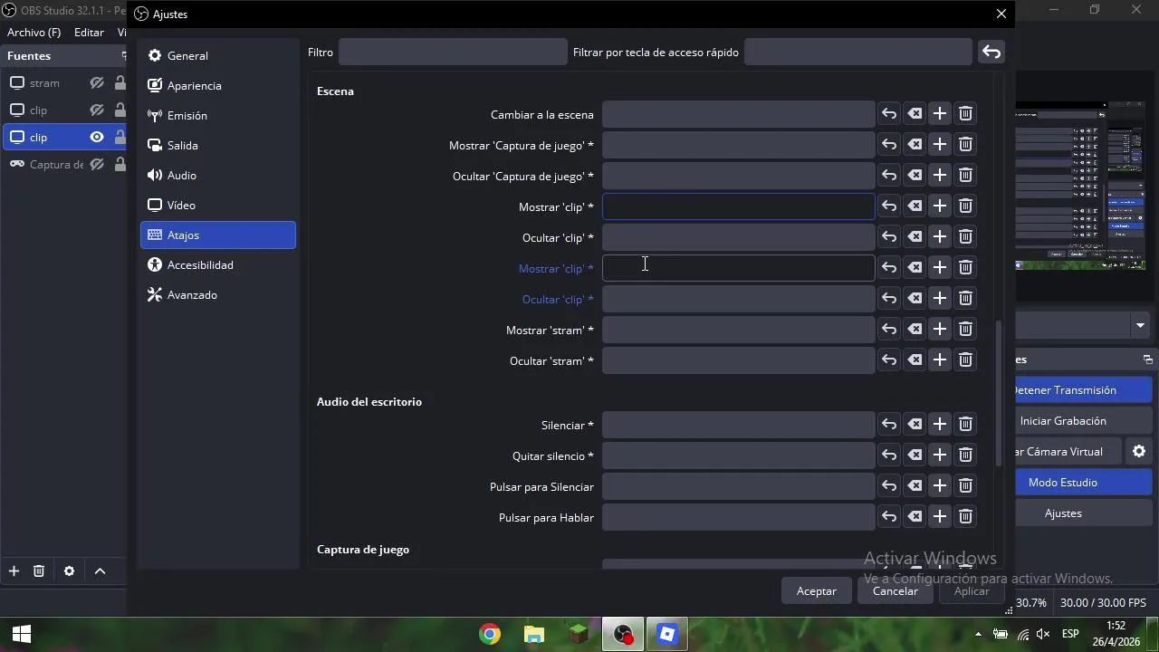Delete the 'Pulsar para Hablar' binding

pos(965,517)
